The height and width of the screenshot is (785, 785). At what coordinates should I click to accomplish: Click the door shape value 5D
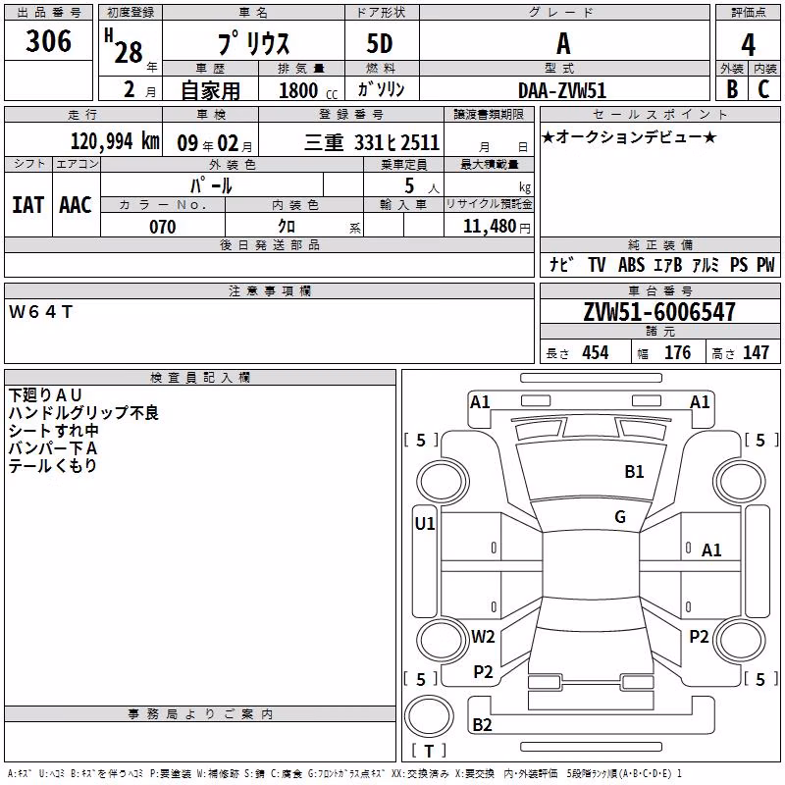(380, 44)
